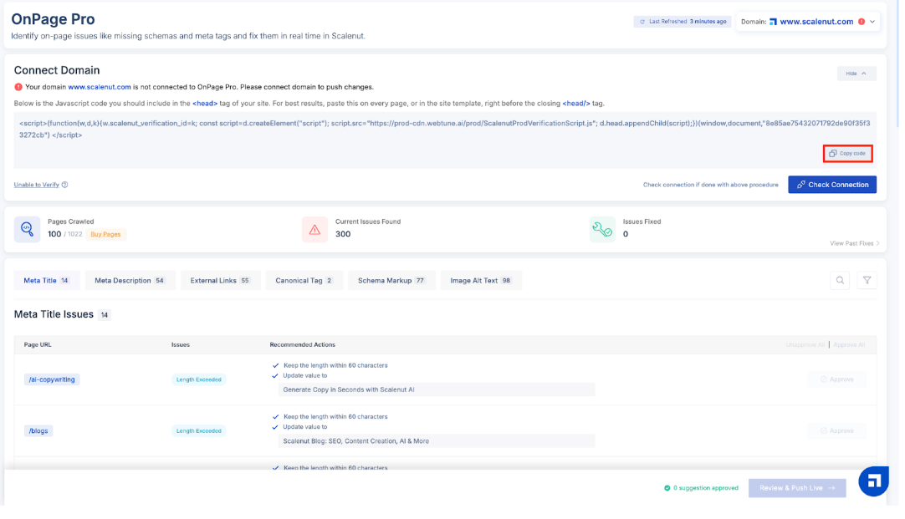Viewport: 905px width, 519px height.
Task: Edit the /ai-copywriting suggested title field
Action: coord(436,389)
